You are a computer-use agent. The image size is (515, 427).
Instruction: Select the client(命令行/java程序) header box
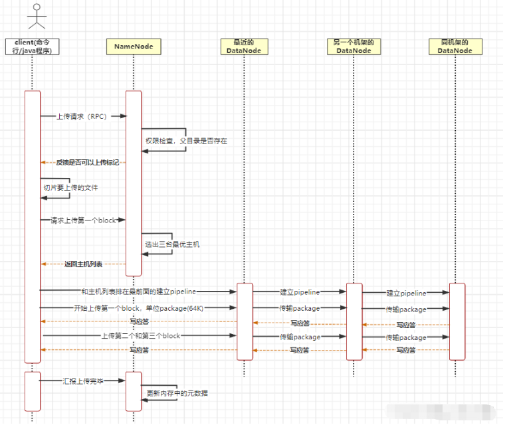pos(32,46)
